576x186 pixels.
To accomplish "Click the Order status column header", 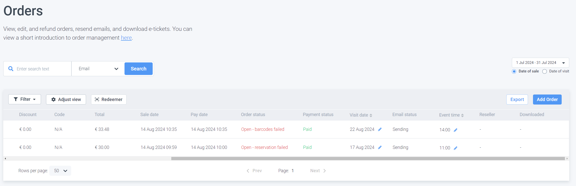I will [x=253, y=115].
